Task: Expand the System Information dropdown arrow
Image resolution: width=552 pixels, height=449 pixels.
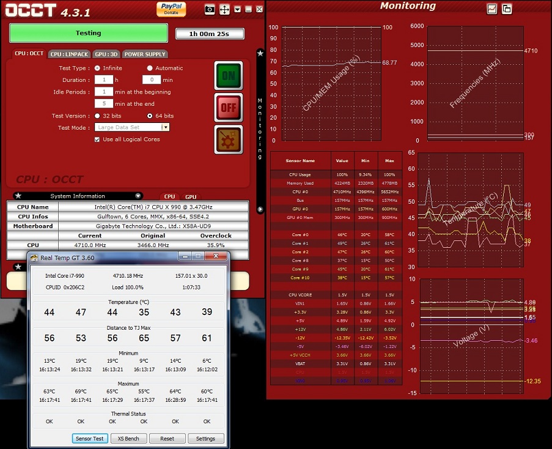Action: (x=138, y=196)
